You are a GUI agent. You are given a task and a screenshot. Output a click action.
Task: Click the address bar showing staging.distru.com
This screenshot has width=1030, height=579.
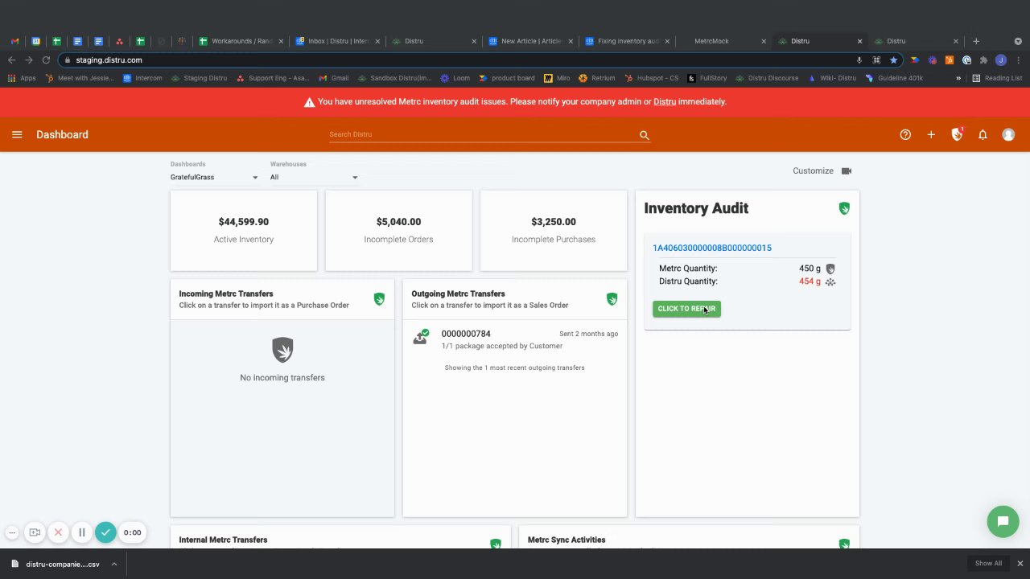pos(459,60)
